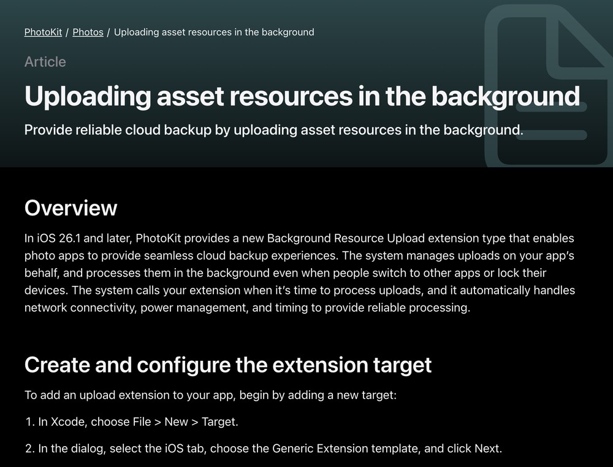
Task: Click the subtitle starting 'Provide reliable cloud backup'
Action: pyautogui.click(x=273, y=130)
